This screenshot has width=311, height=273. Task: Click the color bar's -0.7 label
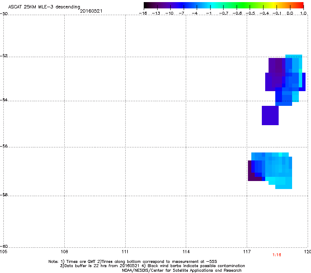click(x=224, y=13)
